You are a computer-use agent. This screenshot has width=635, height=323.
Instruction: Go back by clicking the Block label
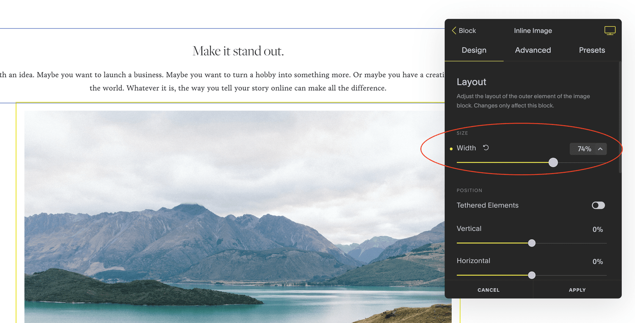467,30
